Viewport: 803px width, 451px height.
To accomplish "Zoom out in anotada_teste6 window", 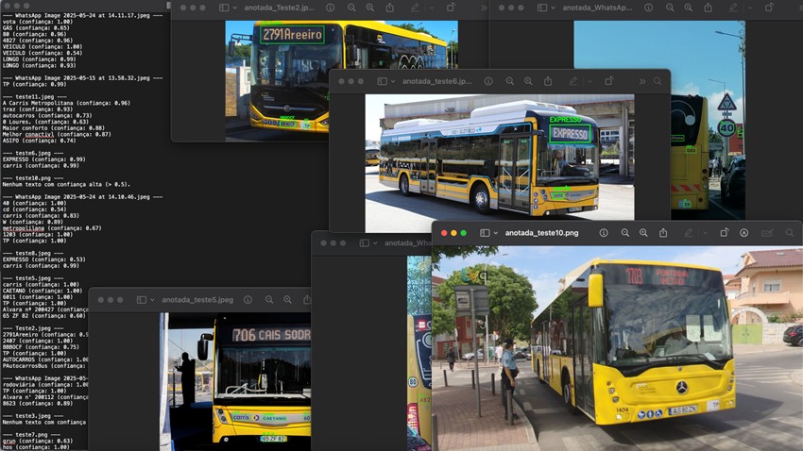I will pos(509,81).
